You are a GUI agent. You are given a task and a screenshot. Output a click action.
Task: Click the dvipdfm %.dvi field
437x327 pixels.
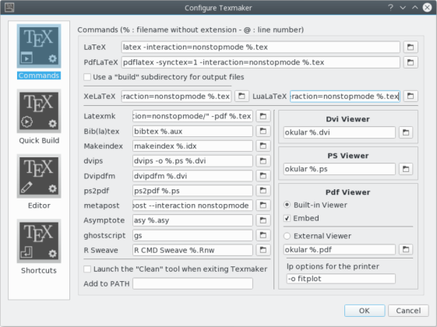click(192, 175)
